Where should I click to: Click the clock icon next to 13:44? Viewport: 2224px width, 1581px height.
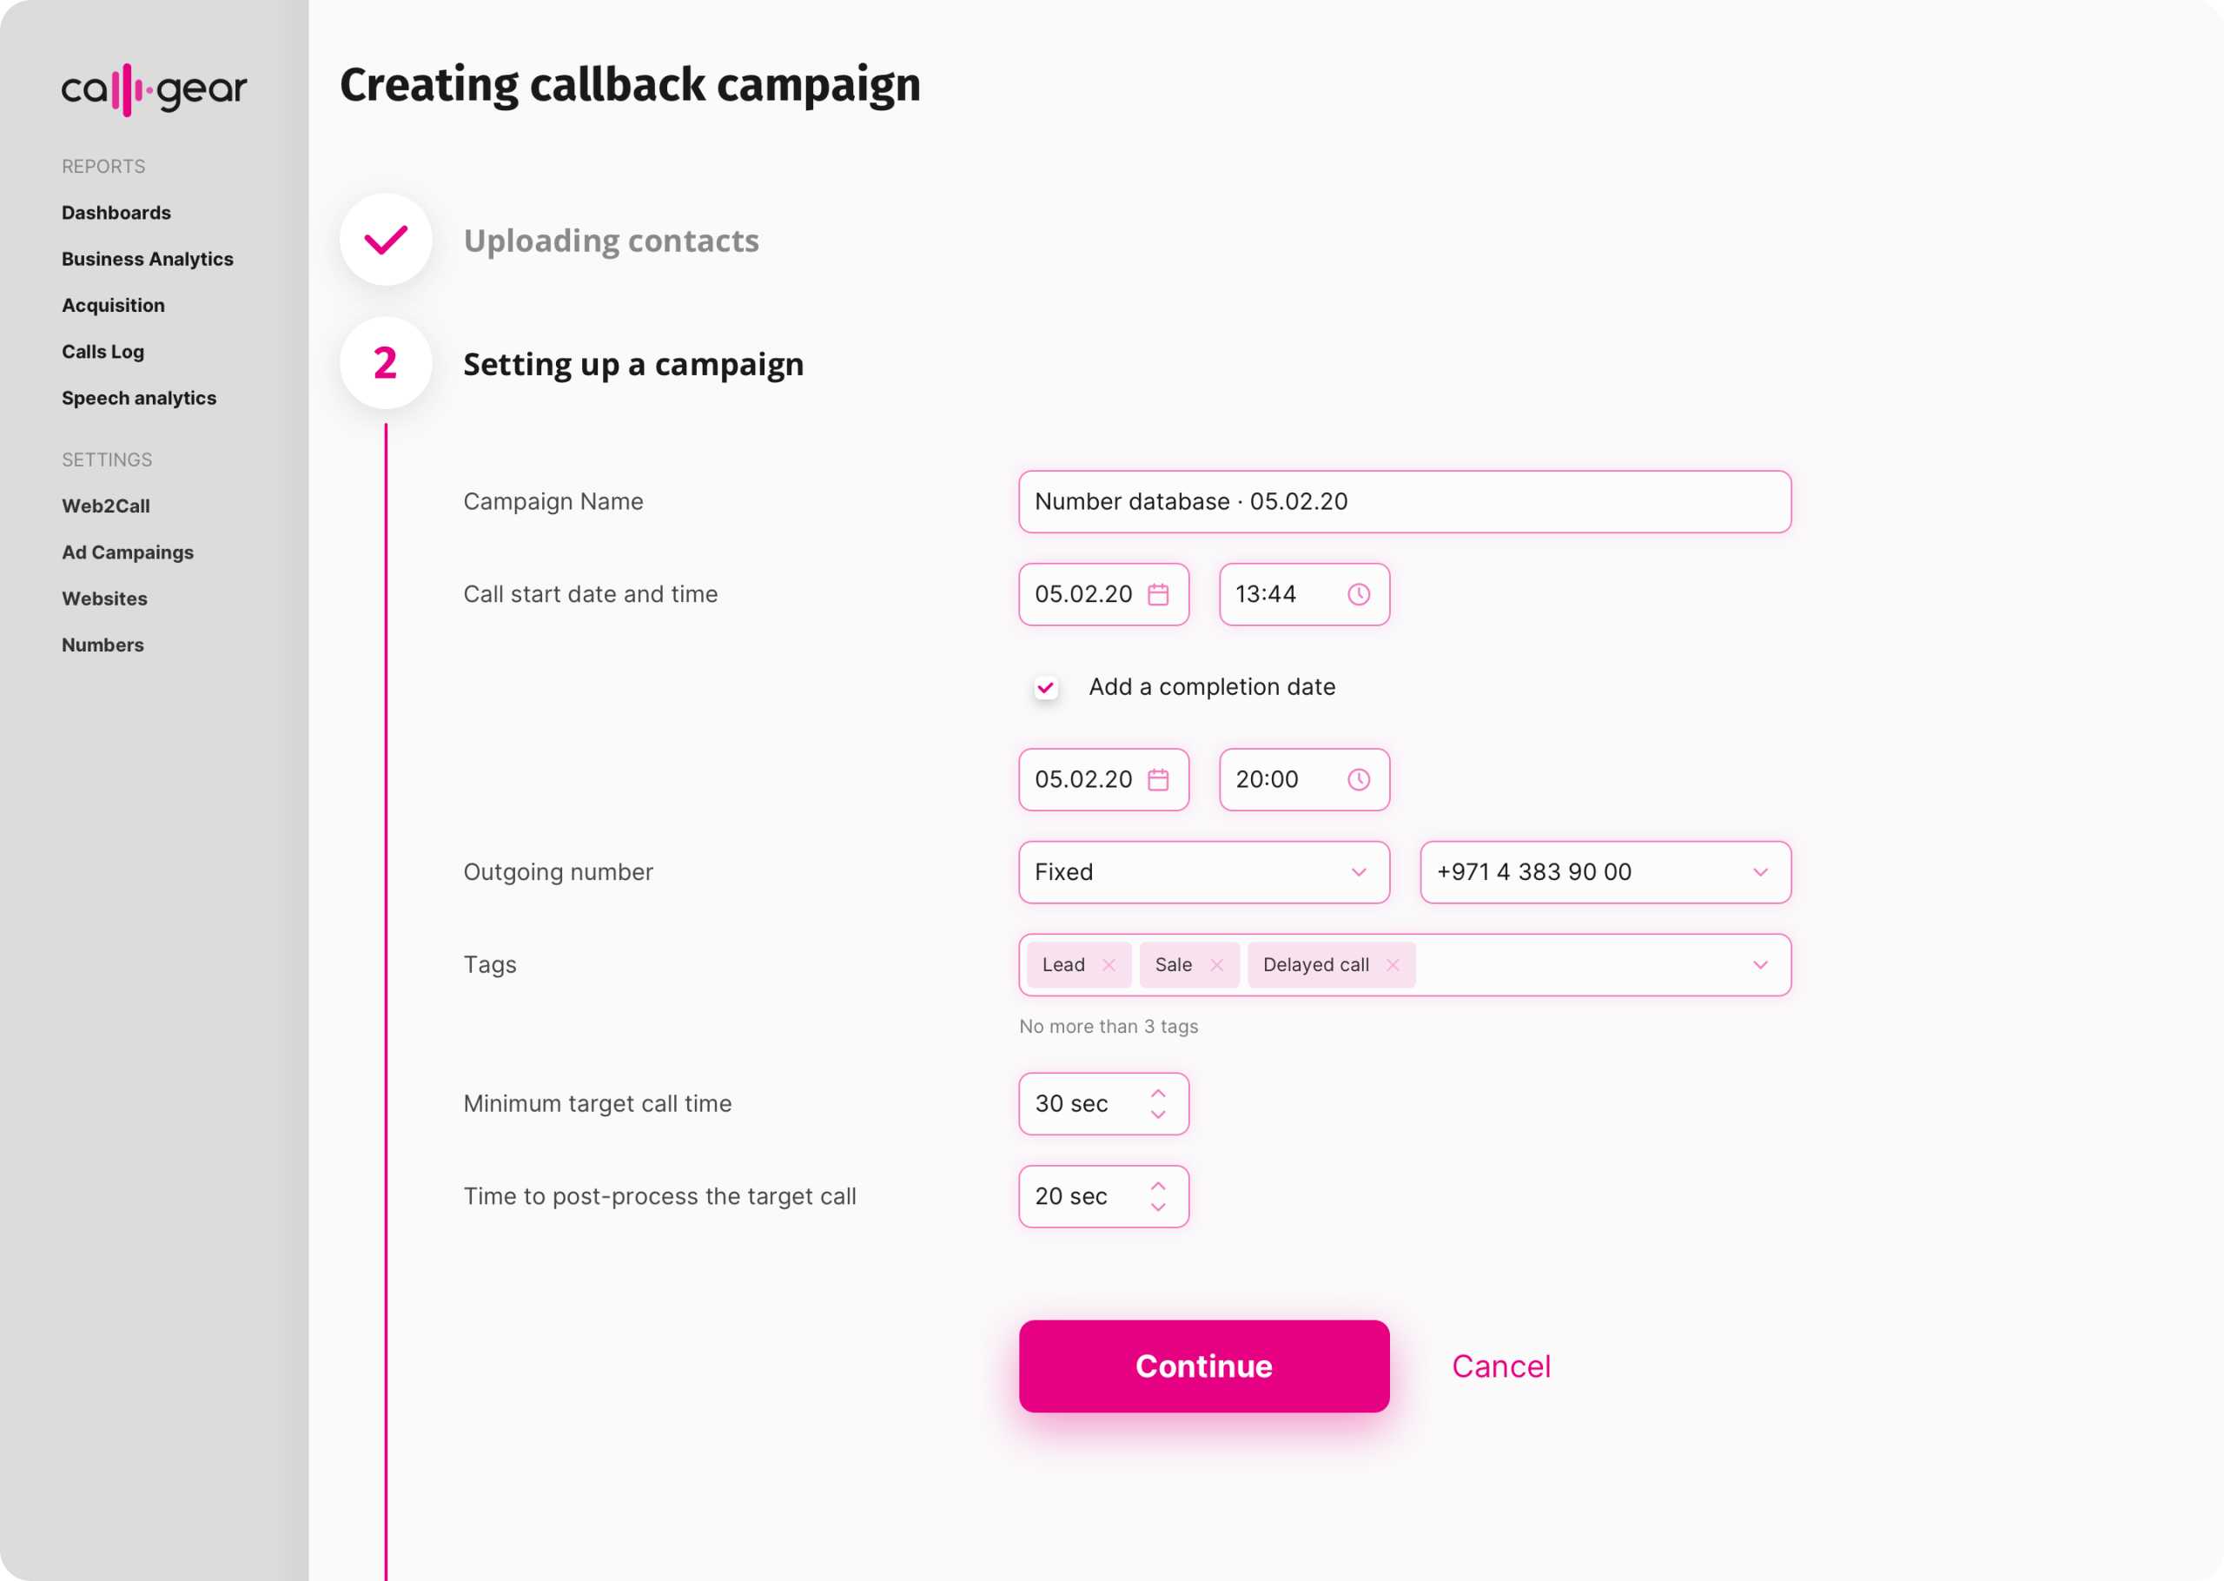[1359, 594]
